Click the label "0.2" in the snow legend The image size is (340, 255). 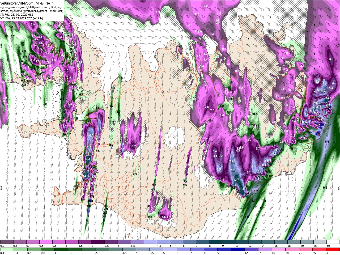(x=2, y=246)
